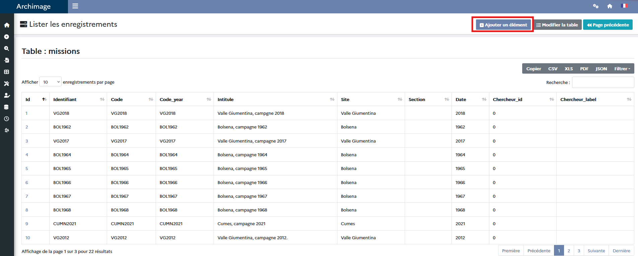Click the Ajouter un élément button

point(503,25)
